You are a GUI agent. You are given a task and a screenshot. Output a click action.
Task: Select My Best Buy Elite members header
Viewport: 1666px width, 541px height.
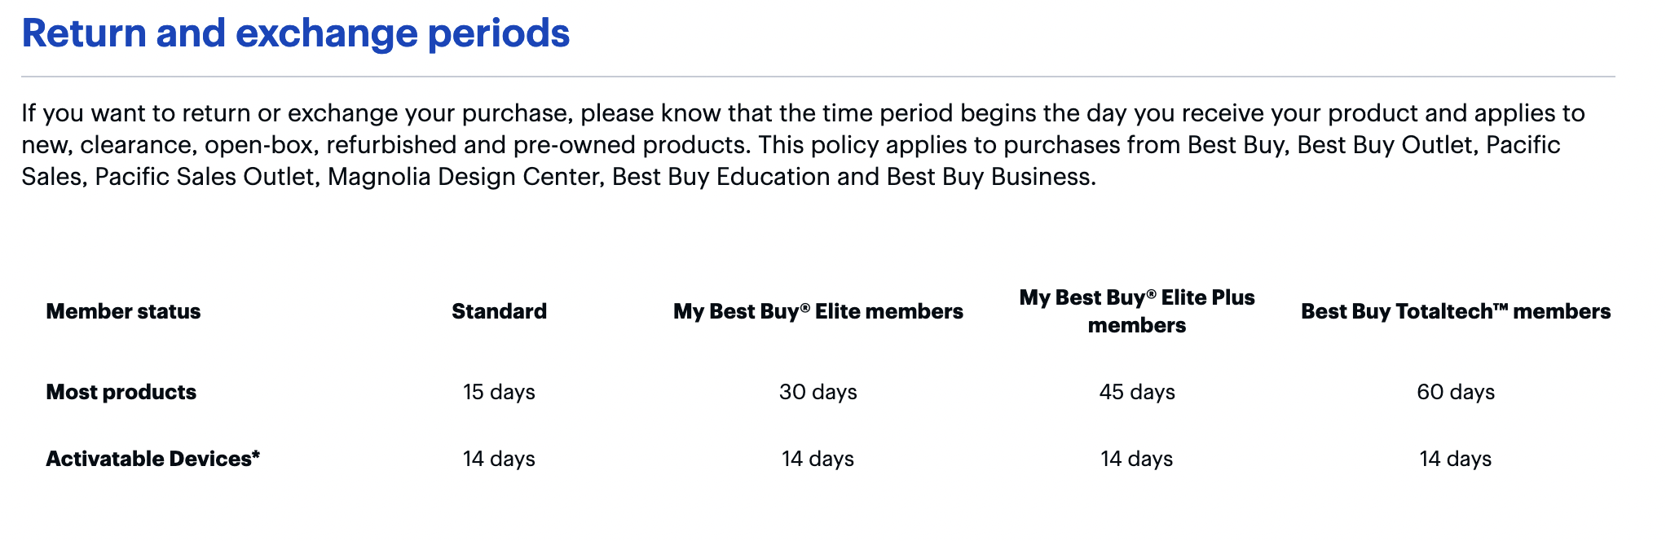tap(818, 311)
